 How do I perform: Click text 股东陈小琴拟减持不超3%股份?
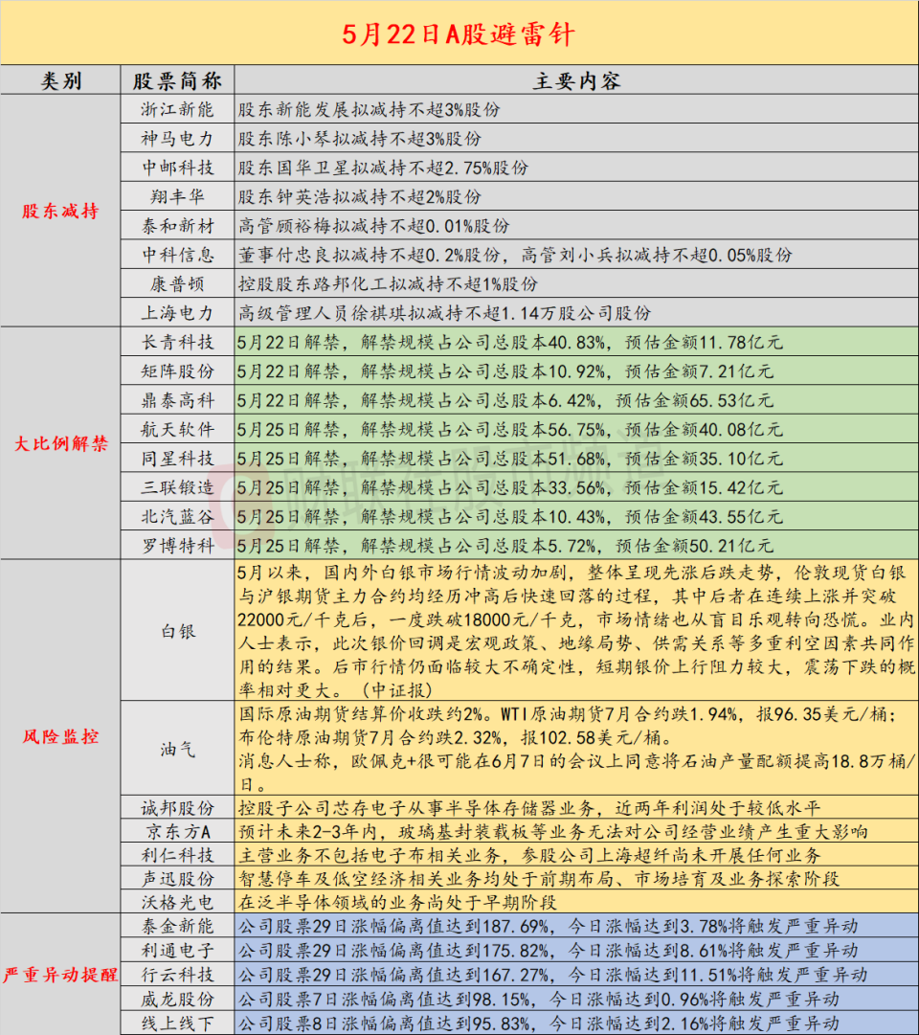pyautogui.click(x=359, y=139)
